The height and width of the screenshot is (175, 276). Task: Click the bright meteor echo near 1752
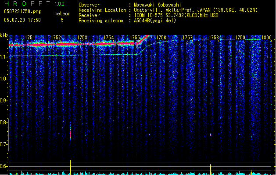click(71, 134)
